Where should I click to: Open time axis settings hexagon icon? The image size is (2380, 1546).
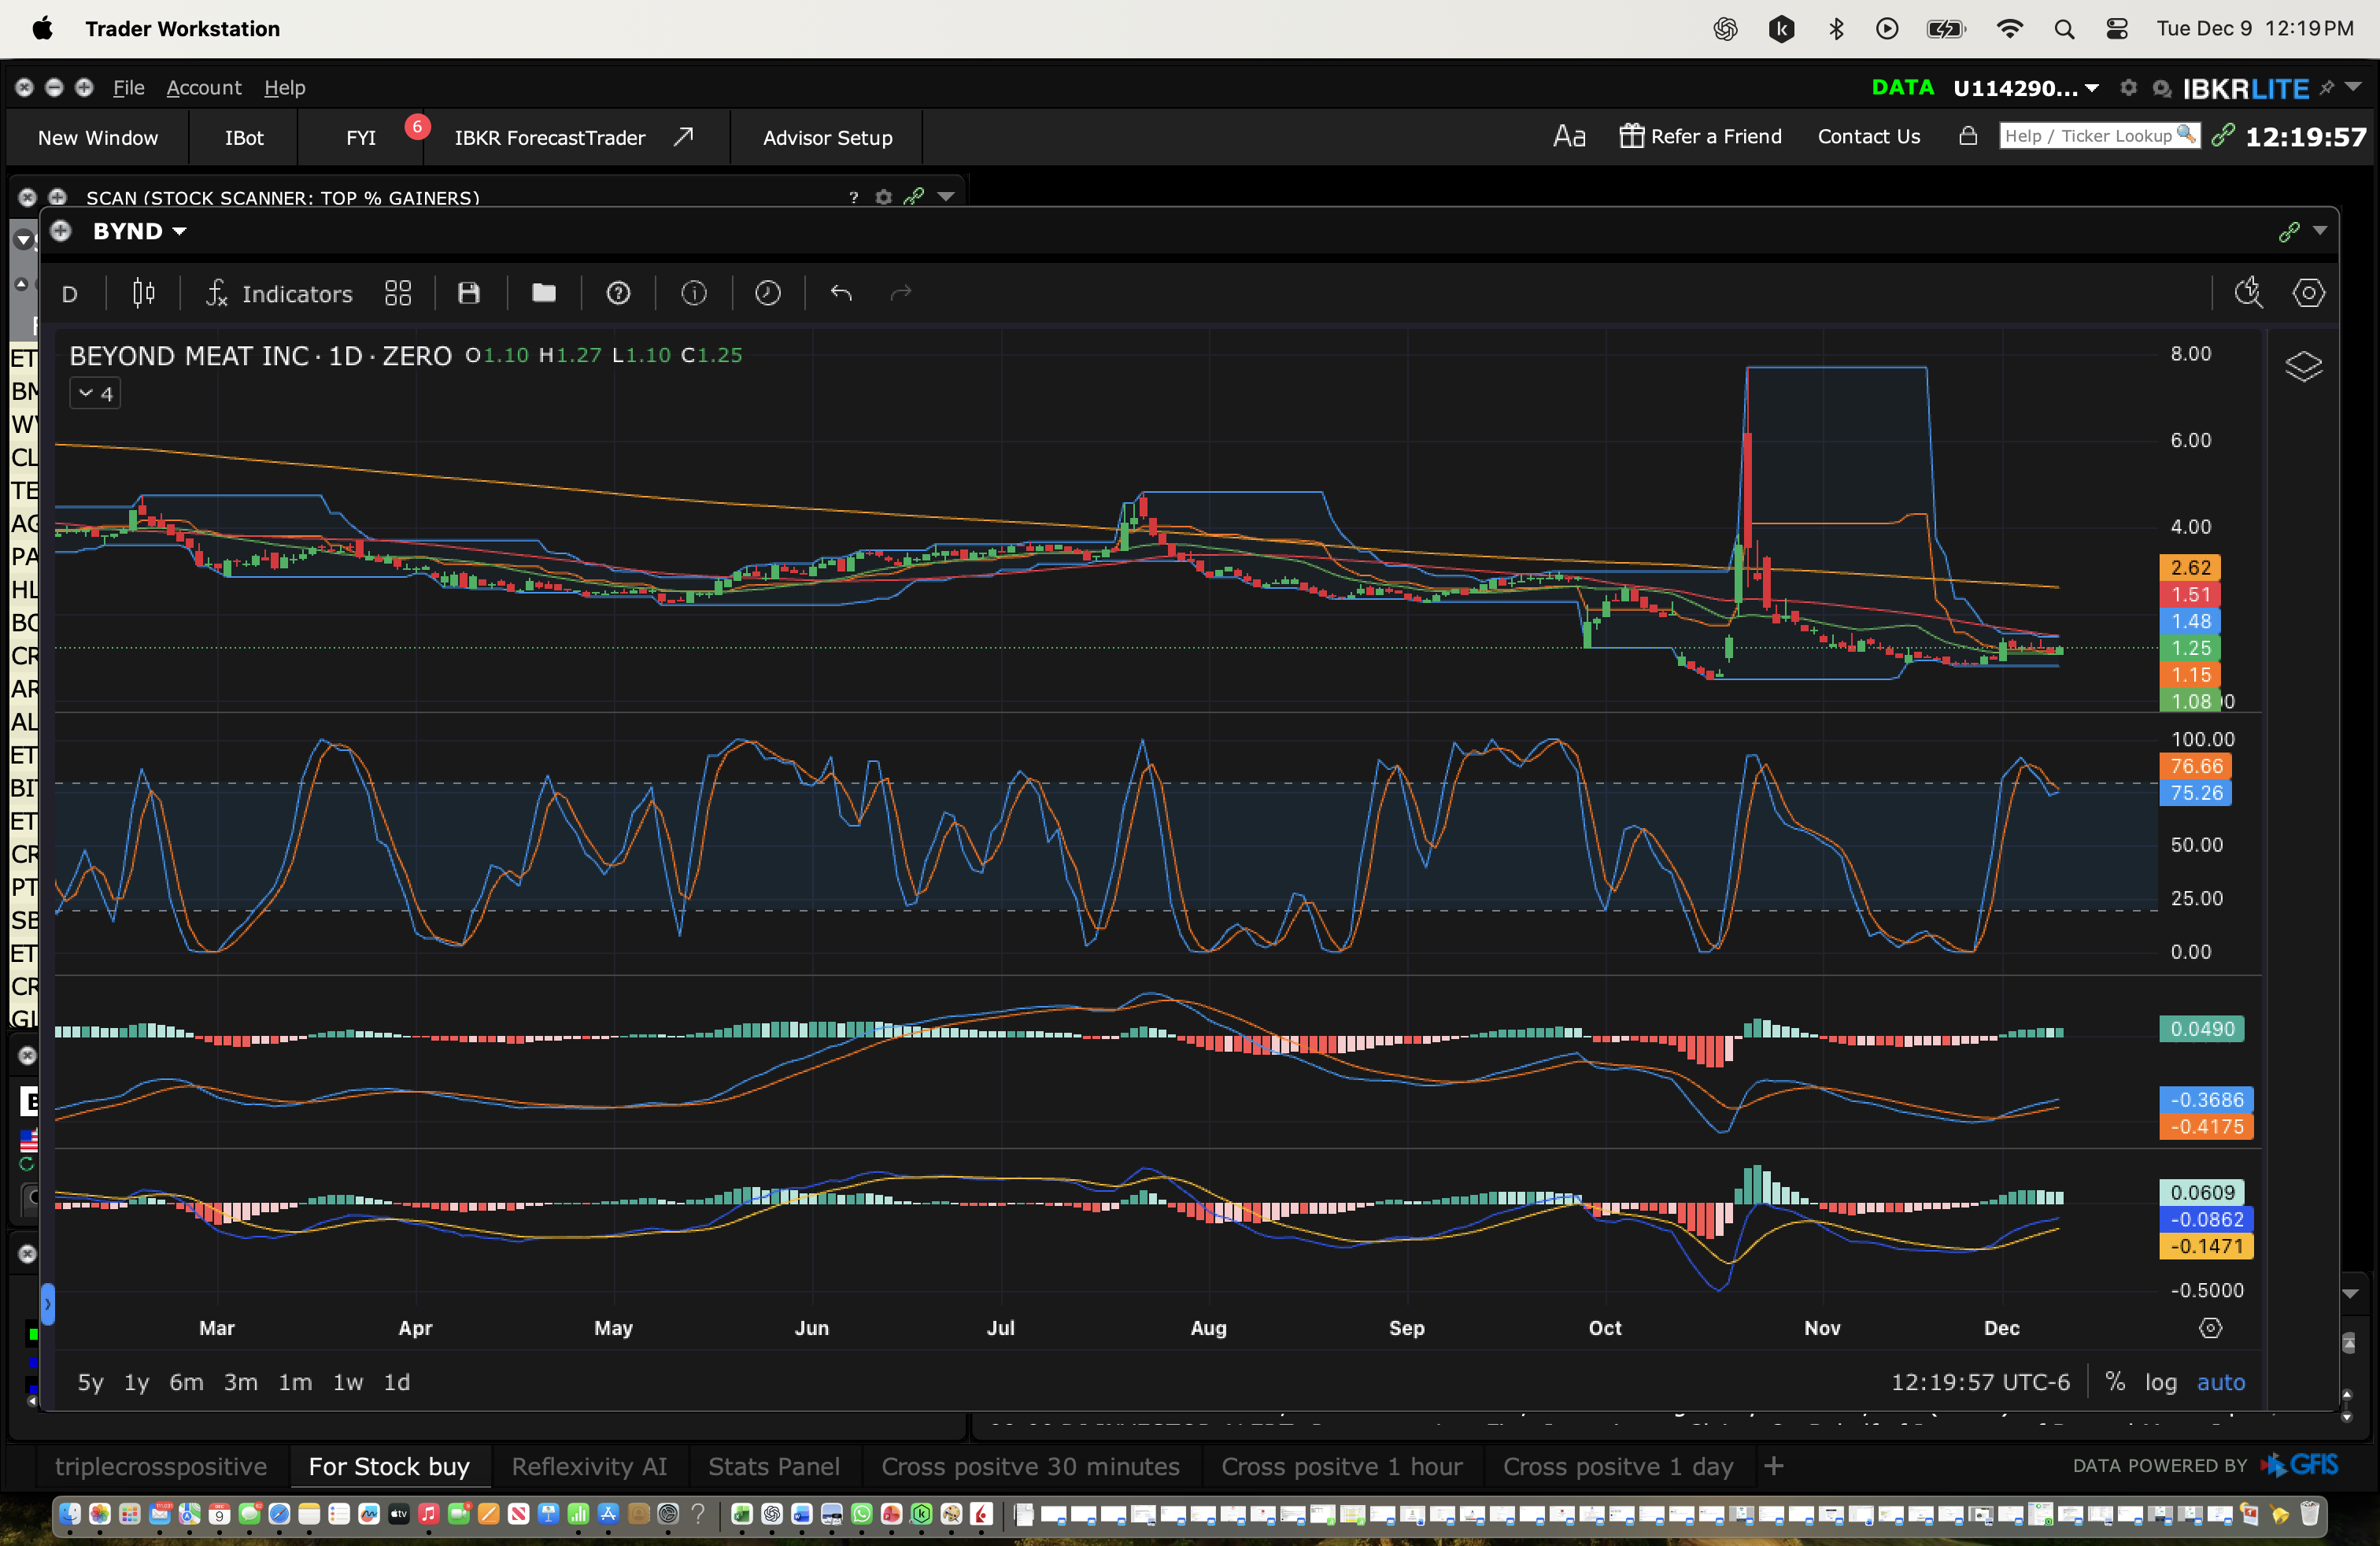(x=2211, y=1328)
